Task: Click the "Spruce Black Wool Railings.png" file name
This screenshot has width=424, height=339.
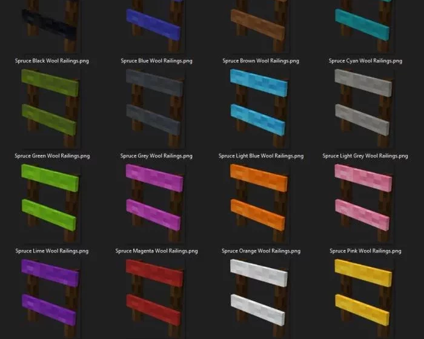Action: pyautogui.click(x=52, y=61)
